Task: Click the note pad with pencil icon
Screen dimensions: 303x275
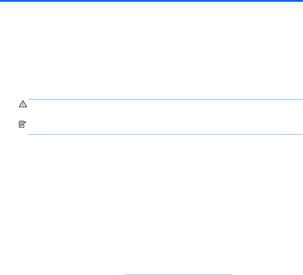Action: click(x=22, y=124)
